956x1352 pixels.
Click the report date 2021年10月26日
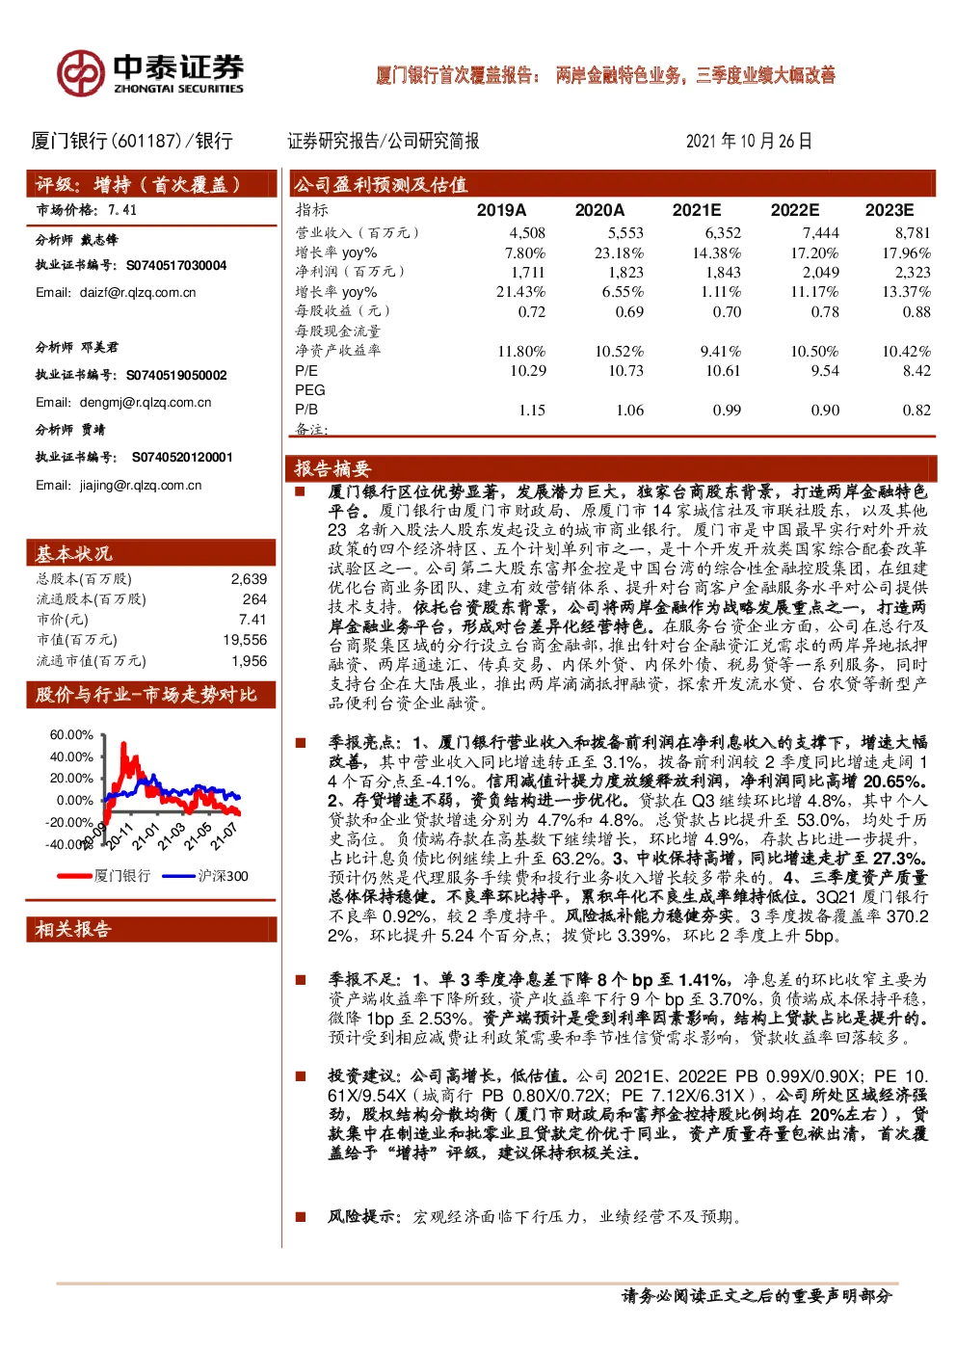pyautogui.click(x=749, y=141)
